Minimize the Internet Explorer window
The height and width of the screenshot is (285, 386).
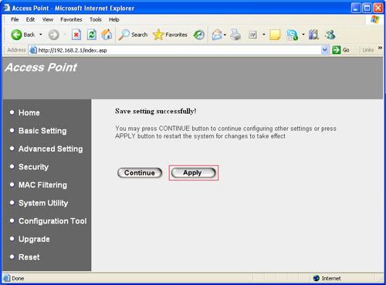click(356, 8)
